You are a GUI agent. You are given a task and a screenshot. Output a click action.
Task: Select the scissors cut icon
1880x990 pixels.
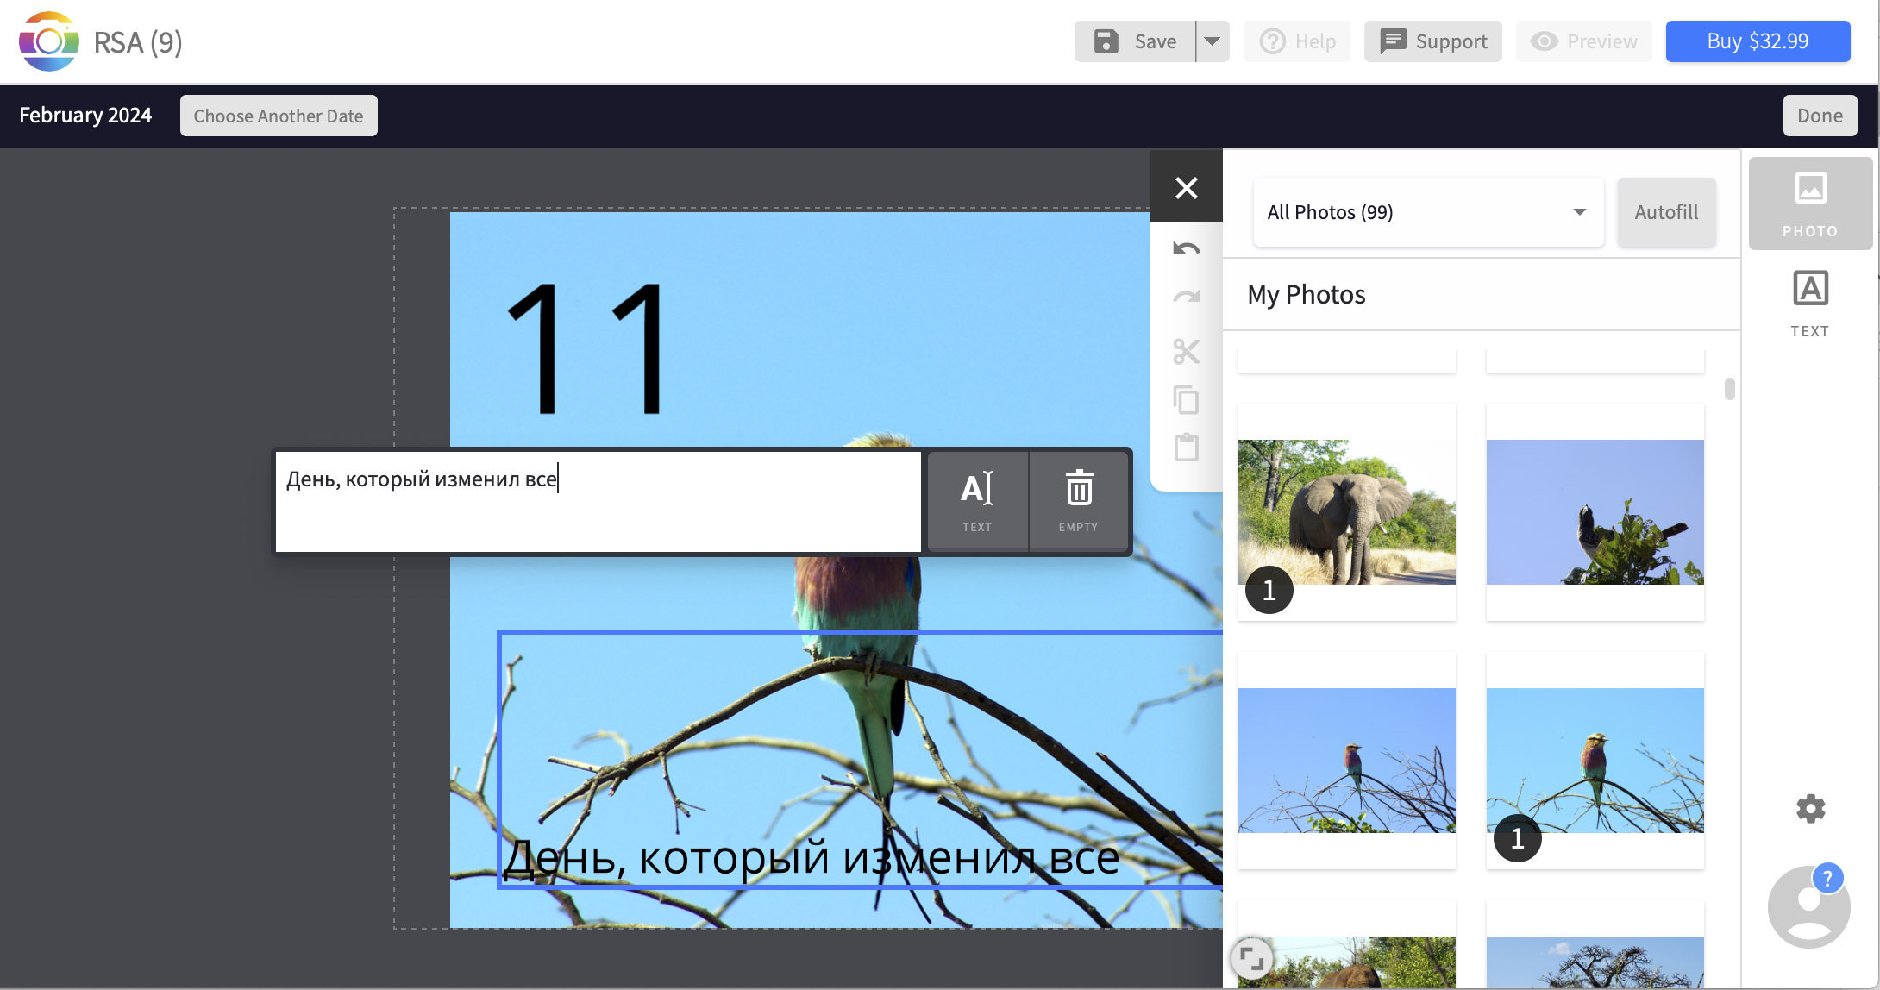pyautogui.click(x=1187, y=351)
